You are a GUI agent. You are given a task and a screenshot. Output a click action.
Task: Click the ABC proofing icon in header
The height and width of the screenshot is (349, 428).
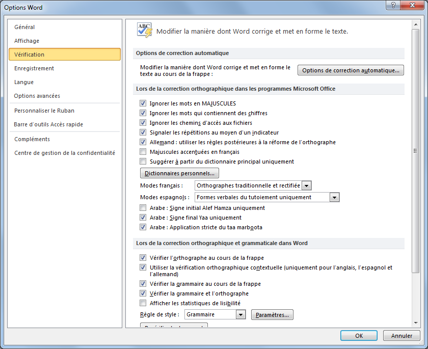tap(144, 30)
